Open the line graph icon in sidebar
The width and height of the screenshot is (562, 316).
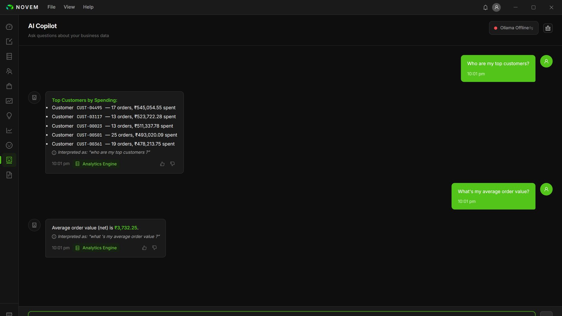coord(9,131)
